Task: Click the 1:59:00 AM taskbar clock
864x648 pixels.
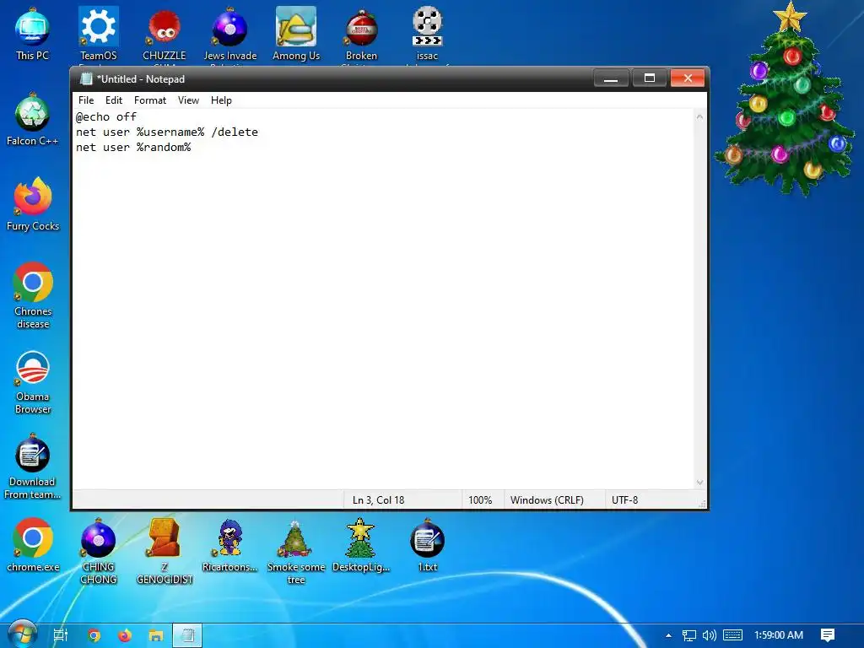Action: point(779,635)
